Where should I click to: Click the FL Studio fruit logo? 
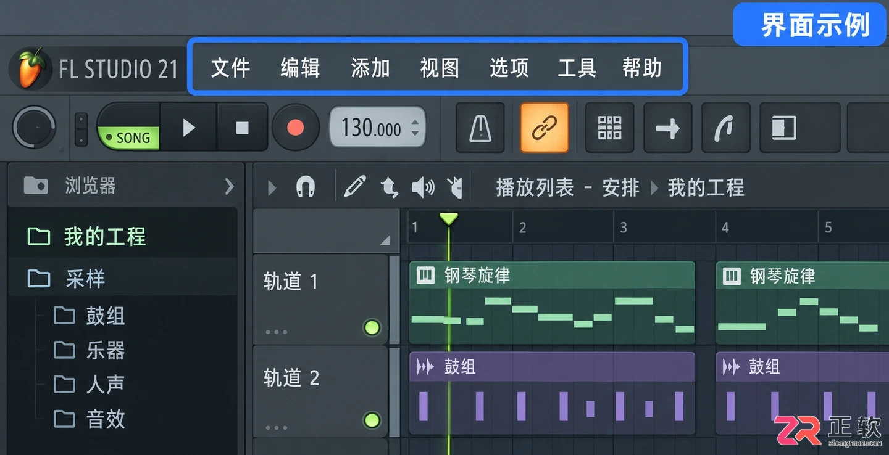tap(31, 68)
